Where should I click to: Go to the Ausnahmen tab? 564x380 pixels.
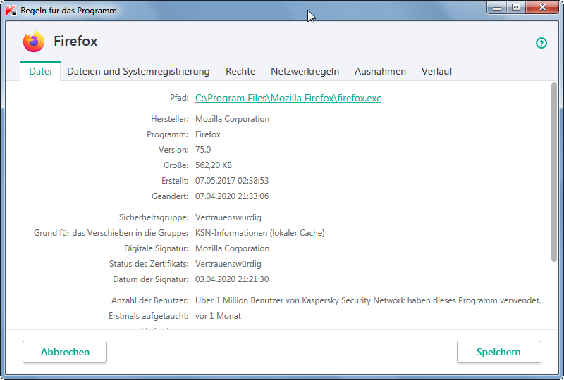coord(380,71)
